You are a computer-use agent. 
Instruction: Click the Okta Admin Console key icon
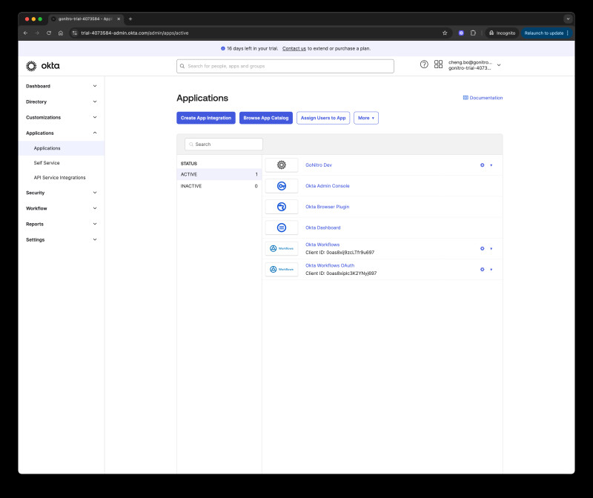(282, 186)
